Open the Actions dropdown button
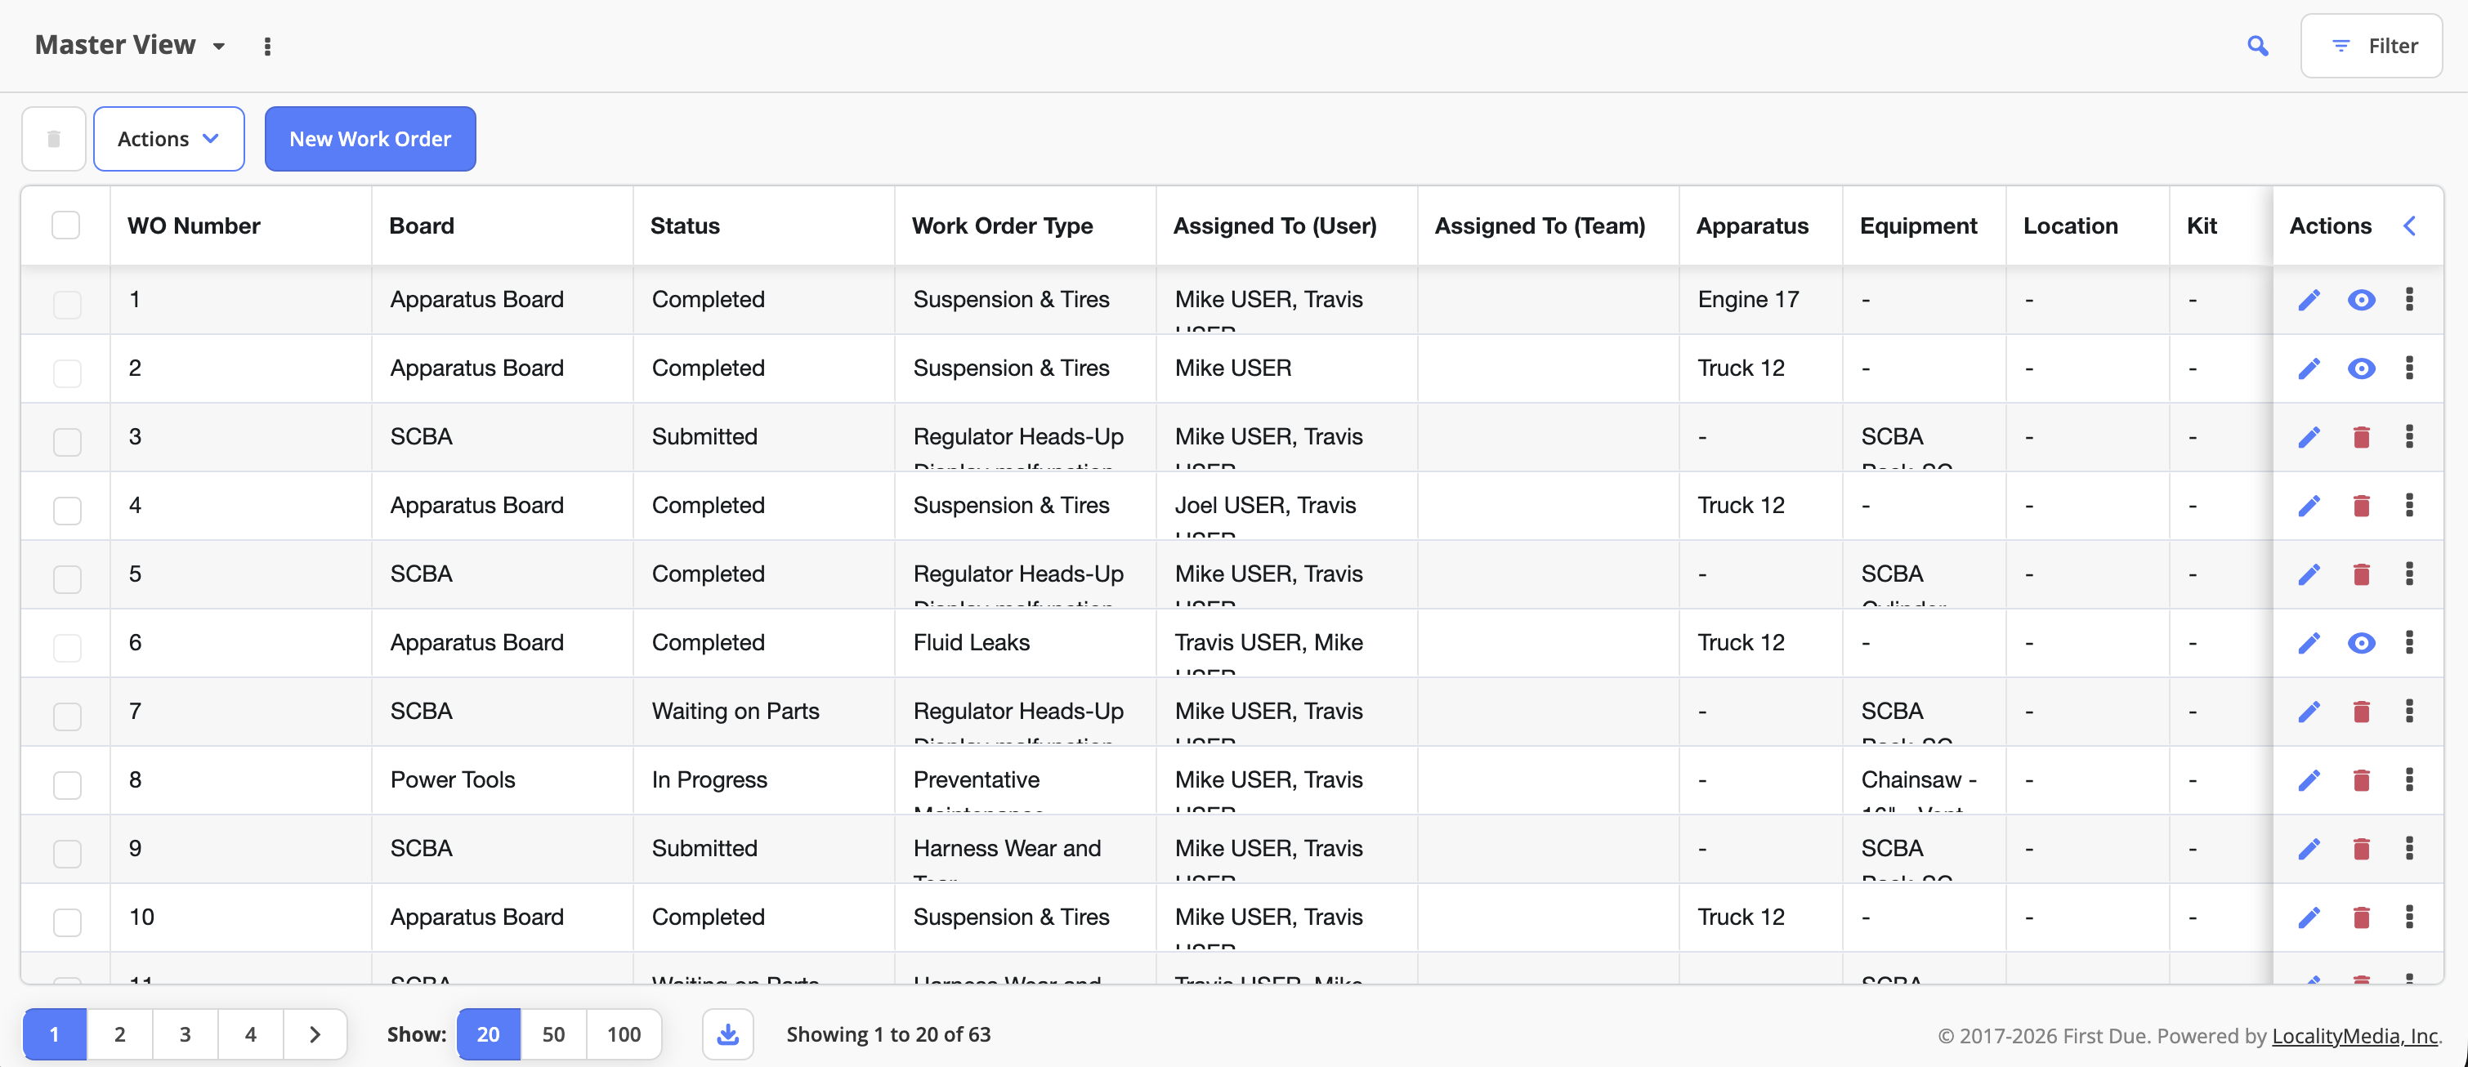2468x1067 pixels. coord(168,139)
